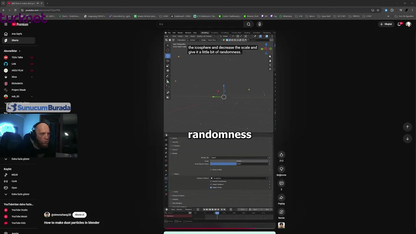
Task: Expand the Velocity panel in Blender
Action: (x=175, y=142)
